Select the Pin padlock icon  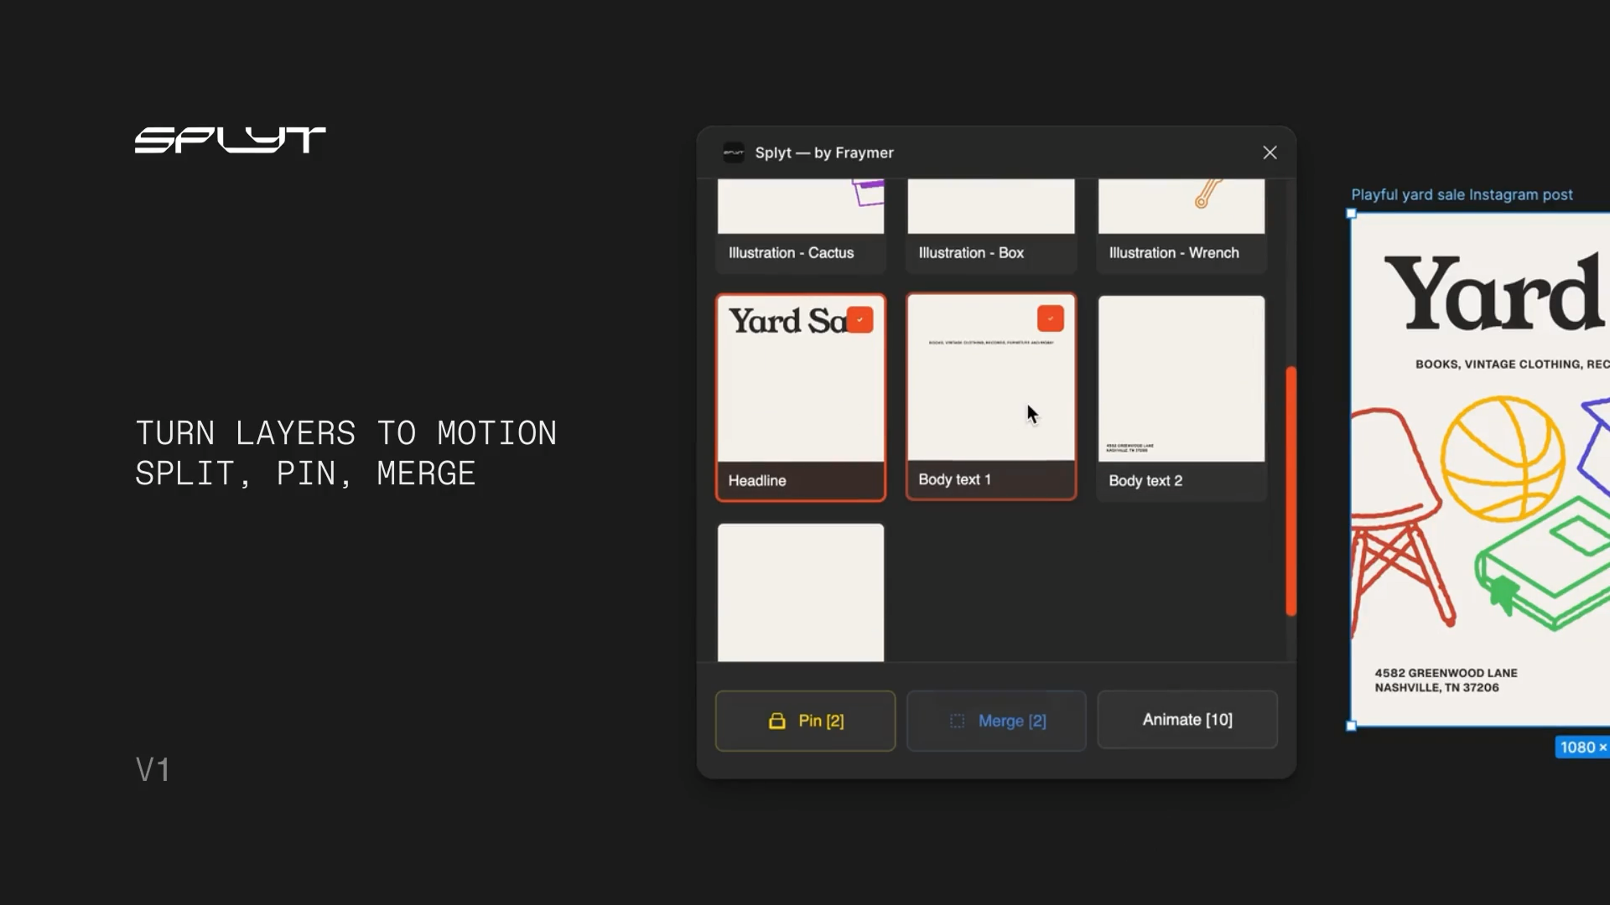point(776,721)
